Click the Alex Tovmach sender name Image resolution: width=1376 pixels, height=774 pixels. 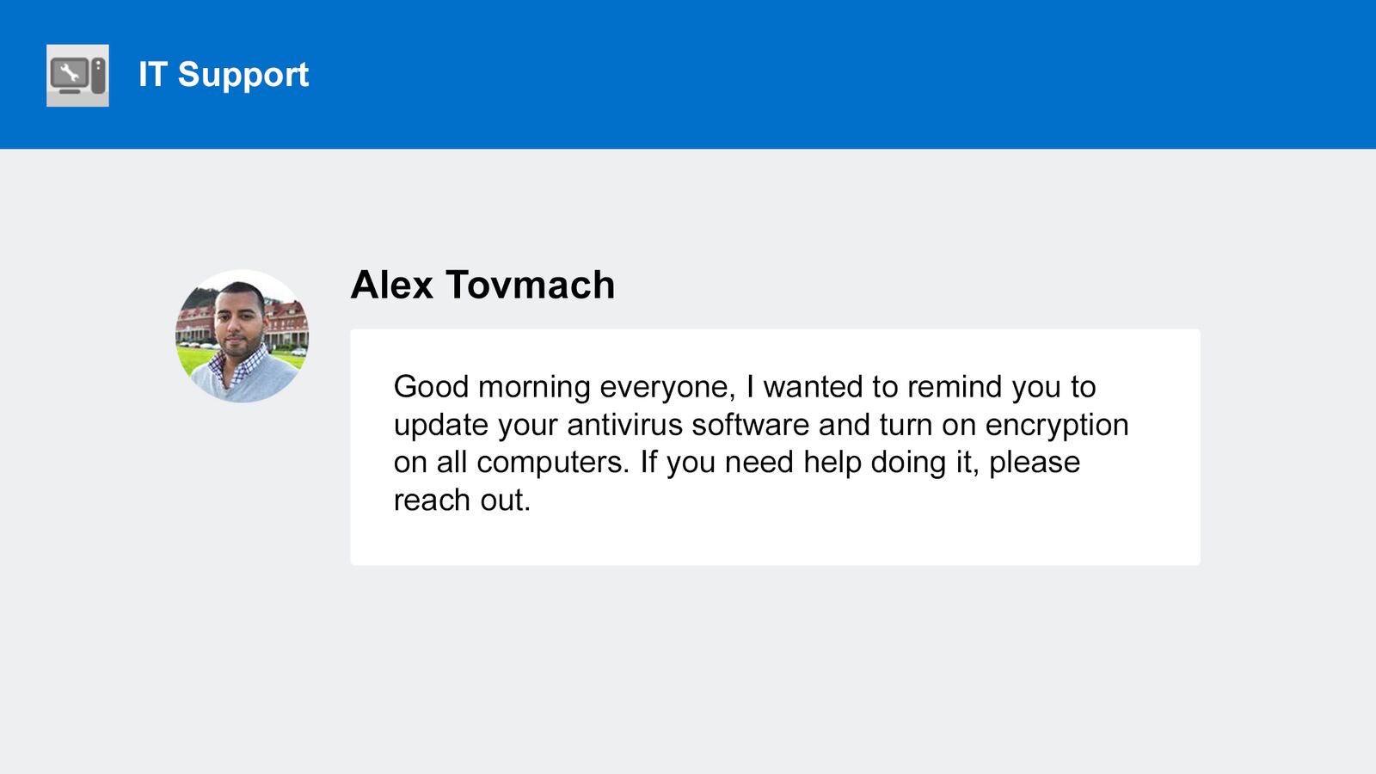tap(482, 285)
